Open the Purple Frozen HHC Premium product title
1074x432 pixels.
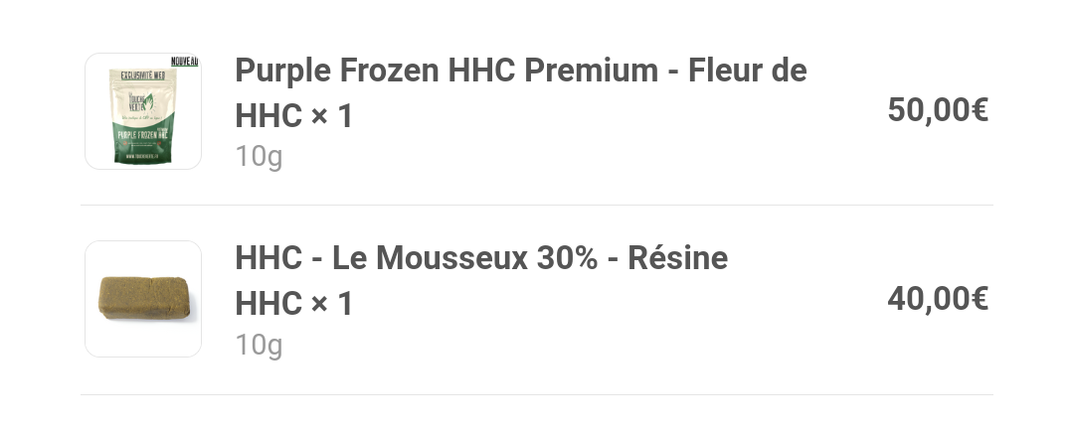[x=447, y=72]
